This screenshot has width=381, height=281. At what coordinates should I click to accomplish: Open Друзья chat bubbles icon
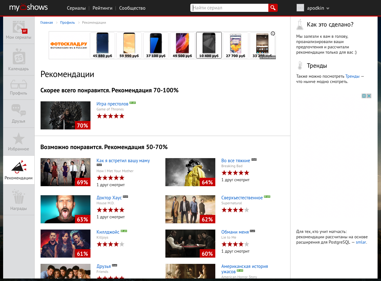(19, 110)
